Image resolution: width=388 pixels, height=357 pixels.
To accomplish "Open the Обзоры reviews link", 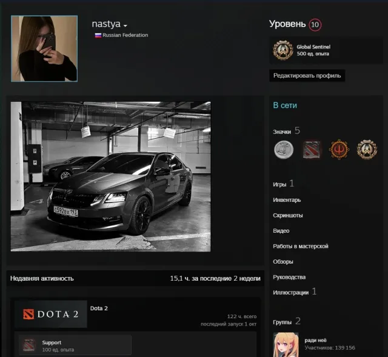I will (283, 262).
